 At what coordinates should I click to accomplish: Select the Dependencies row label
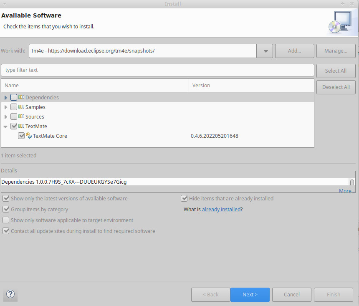42,97
